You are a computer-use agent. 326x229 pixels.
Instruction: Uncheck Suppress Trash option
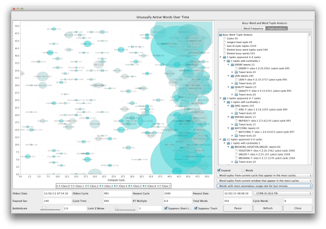(x=196, y=208)
